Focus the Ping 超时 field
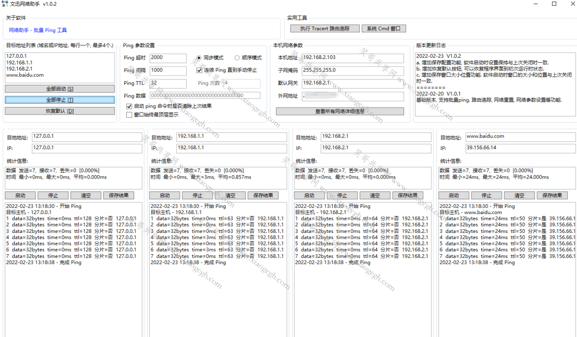The image size is (577, 337). [x=168, y=58]
